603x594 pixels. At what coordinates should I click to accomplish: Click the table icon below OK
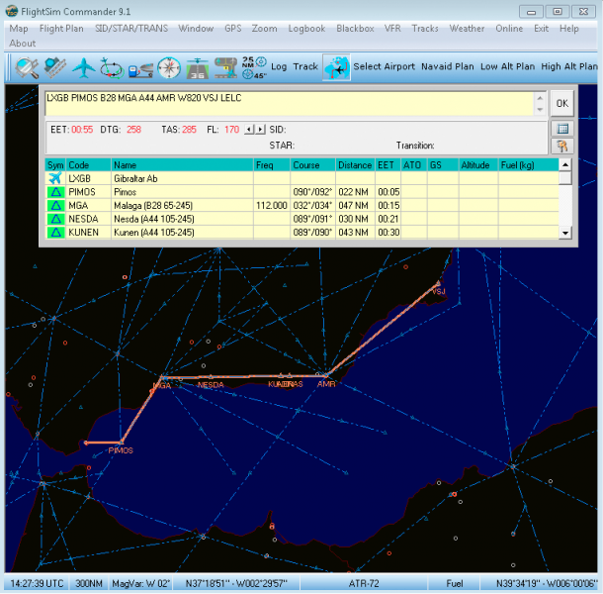pos(562,129)
